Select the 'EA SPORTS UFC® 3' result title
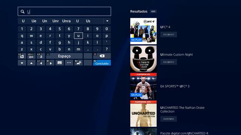241x135 pixels. click(x=175, y=86)
